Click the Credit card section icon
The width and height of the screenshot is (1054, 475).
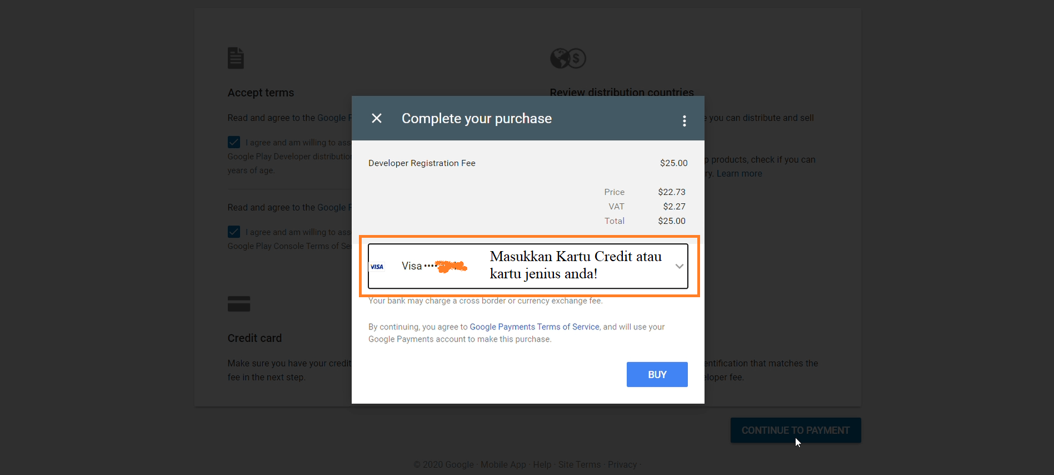point(239,304)
